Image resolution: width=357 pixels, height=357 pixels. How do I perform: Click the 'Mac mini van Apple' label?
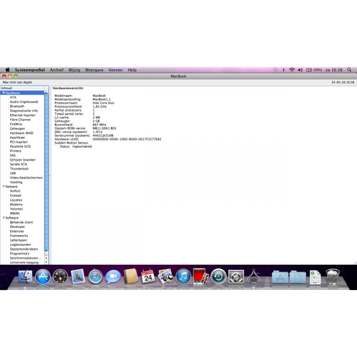pyautogui.click(x=17, y=82)
